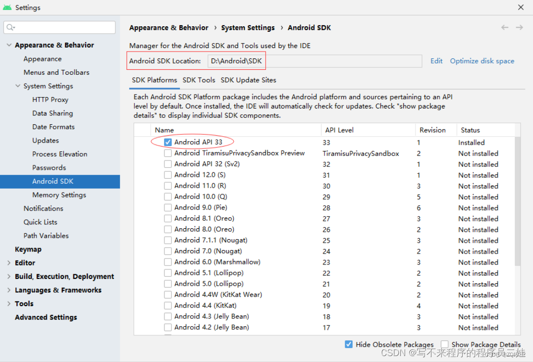Click the Edit link for SDK location
The image size is (533, 362).
436,61
